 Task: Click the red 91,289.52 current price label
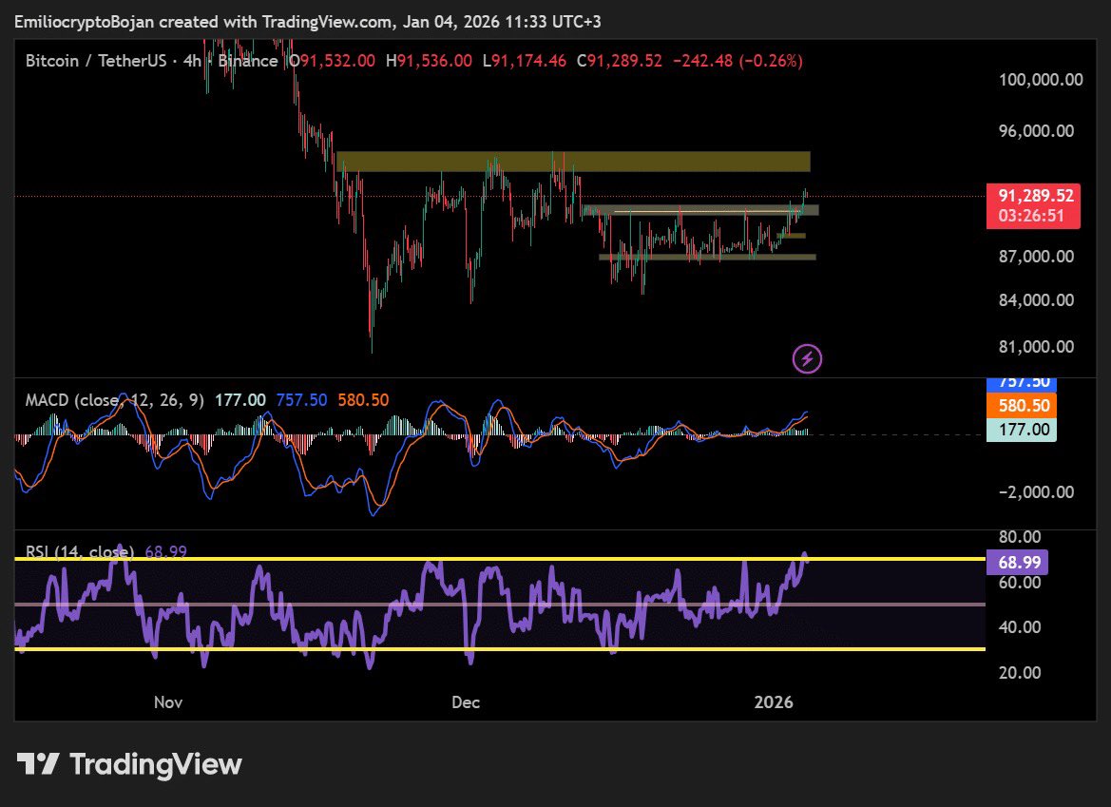click(x=1036, y=196)
